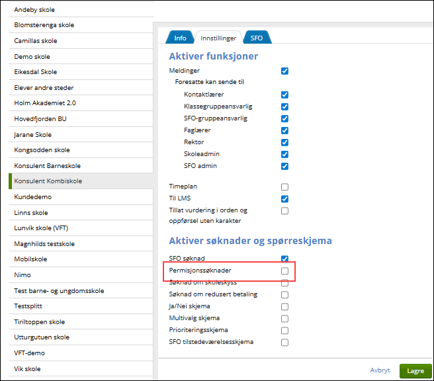Viewport: 434px width, 381px height.
Task: Toggle the Timeplan checkbox
Action: tap(284, 187)
